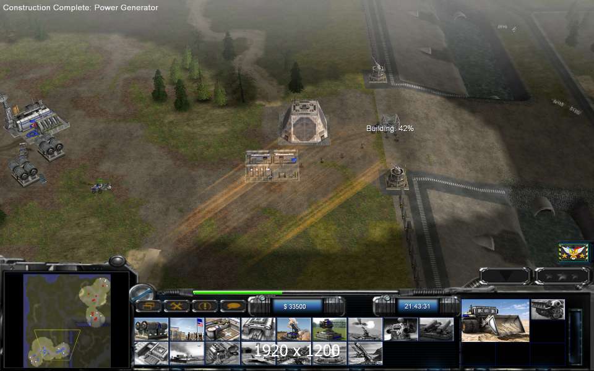Click greyed-out first icon in second build row
The height and width of the screenshot is (371, 594).
point(151,353)
